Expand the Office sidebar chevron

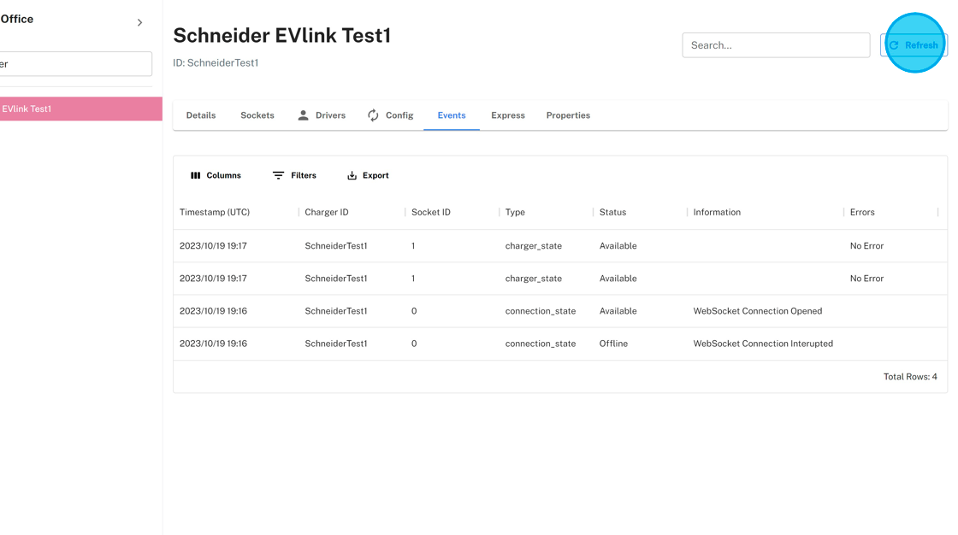coord(140,22)
